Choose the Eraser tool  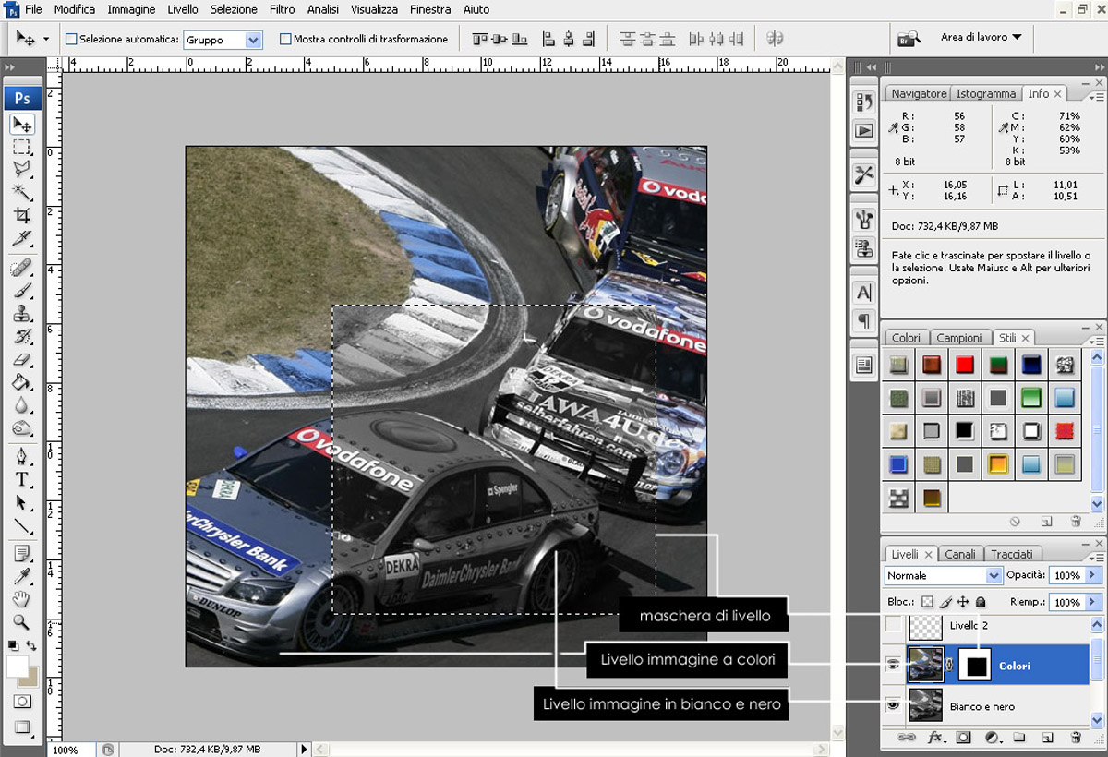coord(22,360)
